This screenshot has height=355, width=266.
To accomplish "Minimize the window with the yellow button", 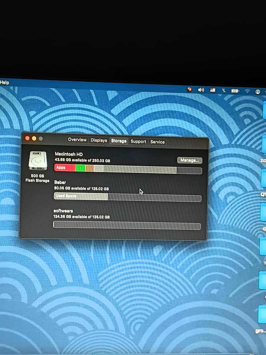I will pyautogui.click(x=34, y=138).
